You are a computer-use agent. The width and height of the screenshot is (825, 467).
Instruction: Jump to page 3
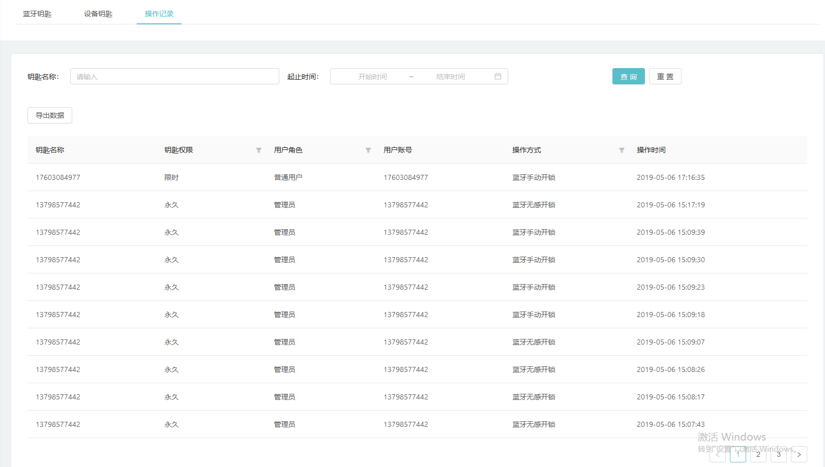click(x=779, y=454)
